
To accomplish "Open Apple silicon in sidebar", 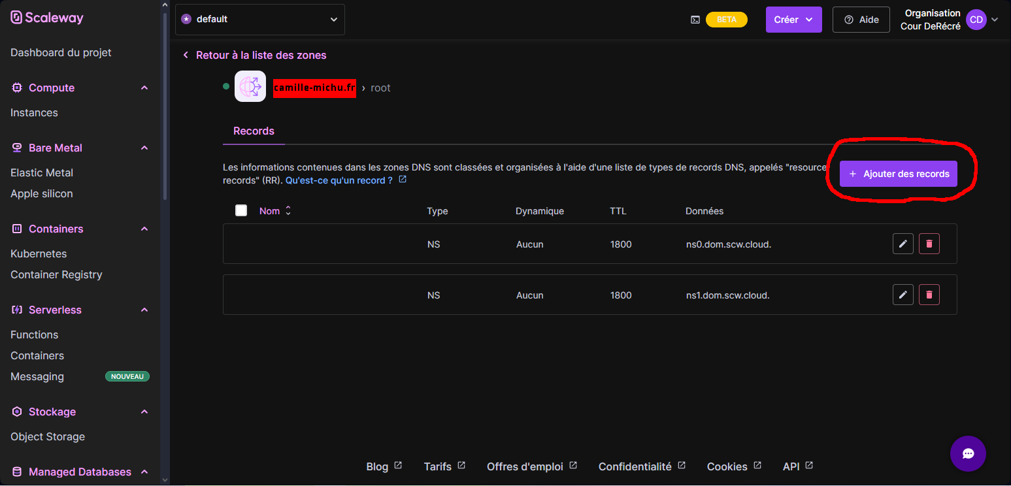I will coord(42,194).
